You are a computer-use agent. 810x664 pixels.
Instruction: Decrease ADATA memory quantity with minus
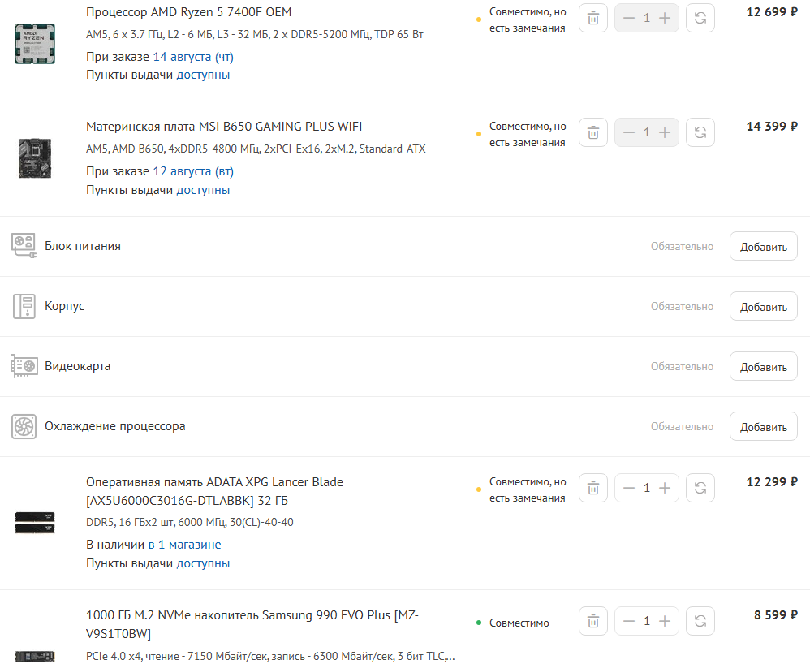(629, 488)
